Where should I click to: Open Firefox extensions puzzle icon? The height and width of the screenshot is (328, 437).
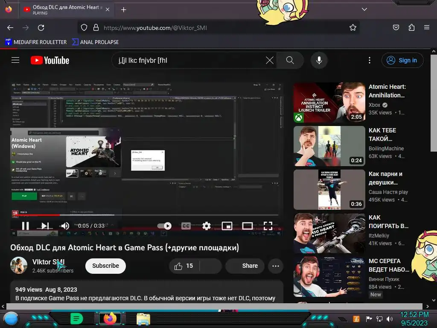click(x=411, y=28)
